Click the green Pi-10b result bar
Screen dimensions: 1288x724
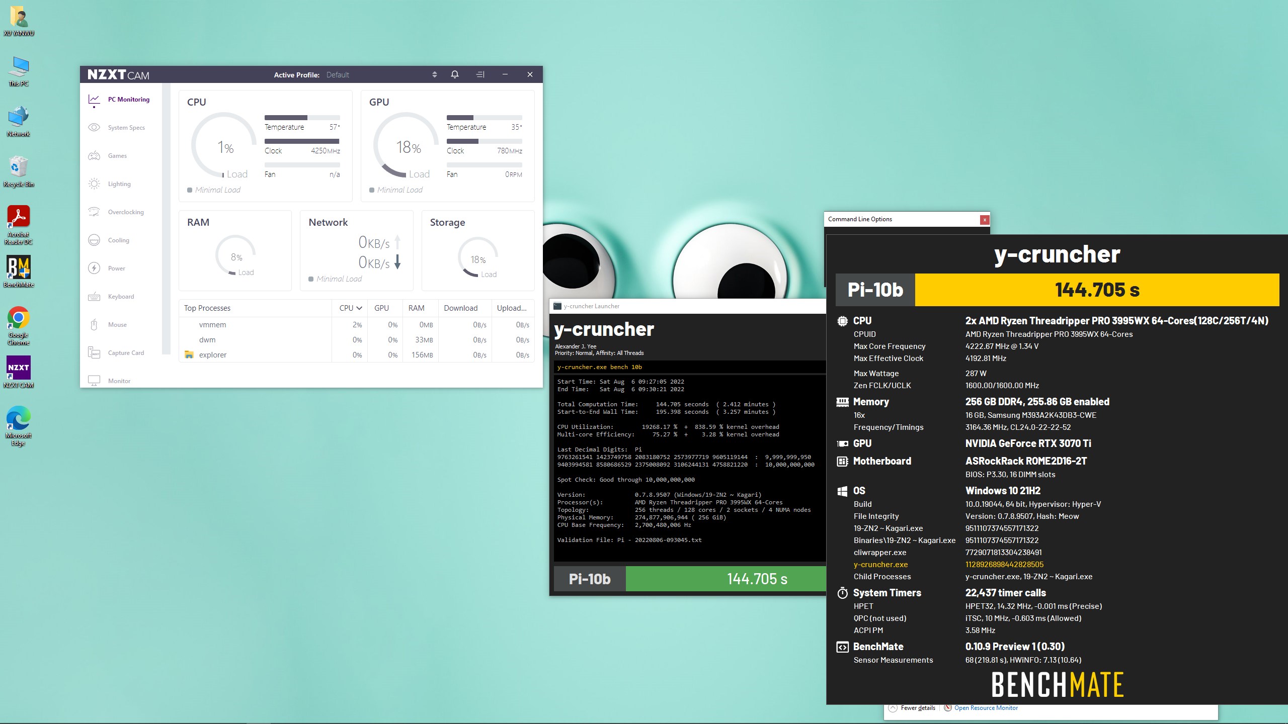tap(726, 579)
